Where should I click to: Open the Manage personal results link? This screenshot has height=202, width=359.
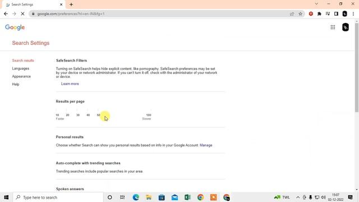[206, 145]
